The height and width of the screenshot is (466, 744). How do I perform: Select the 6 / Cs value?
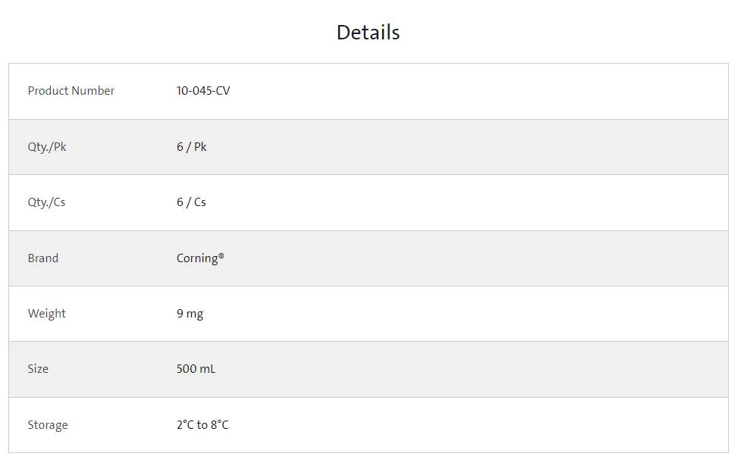pos(191,202)
